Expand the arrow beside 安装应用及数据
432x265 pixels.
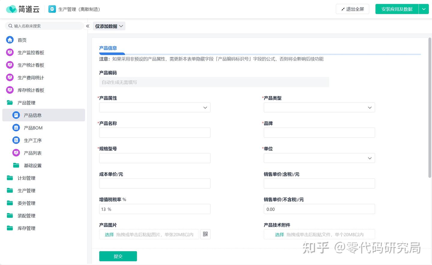[424, 9]
